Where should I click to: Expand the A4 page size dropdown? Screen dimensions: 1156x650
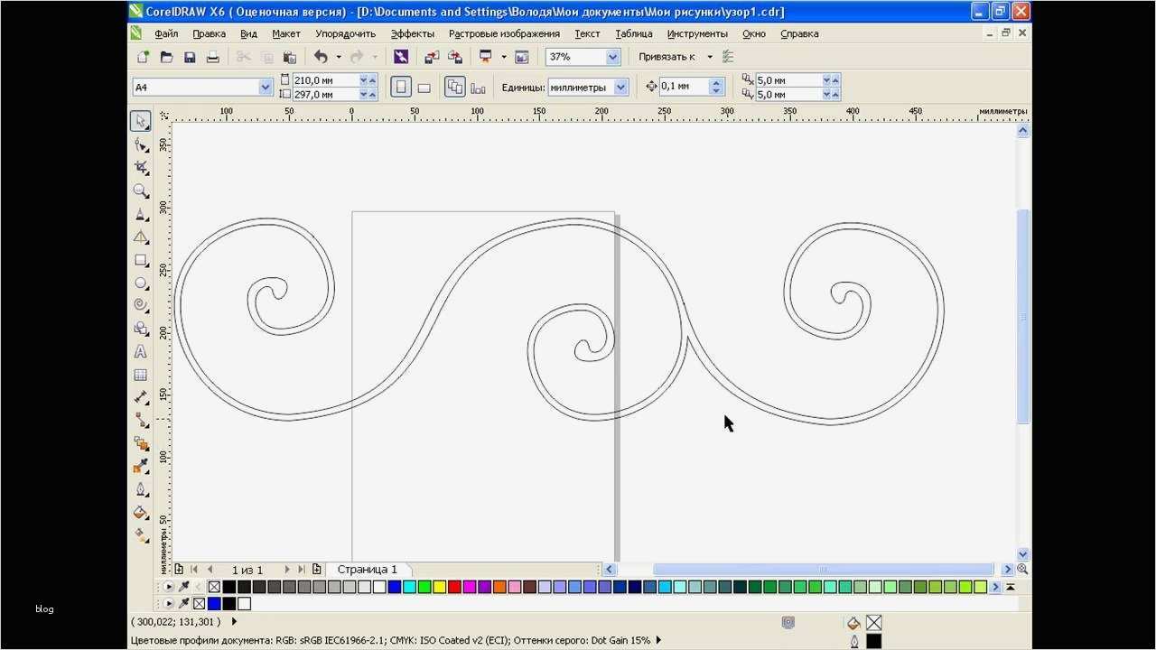(266, 88)
